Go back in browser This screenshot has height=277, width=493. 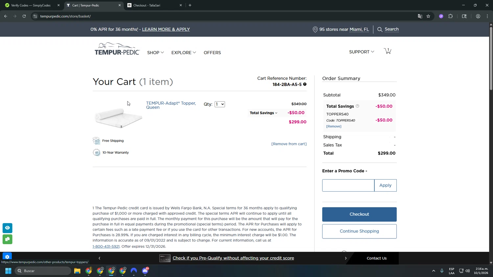[6, 16]
